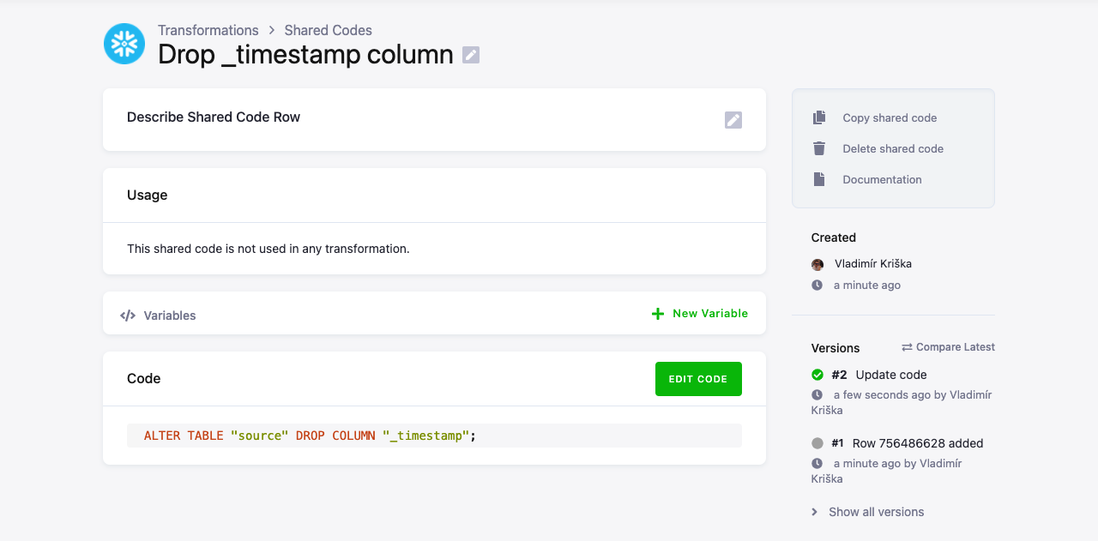Click the copy shared code icon

819,117
